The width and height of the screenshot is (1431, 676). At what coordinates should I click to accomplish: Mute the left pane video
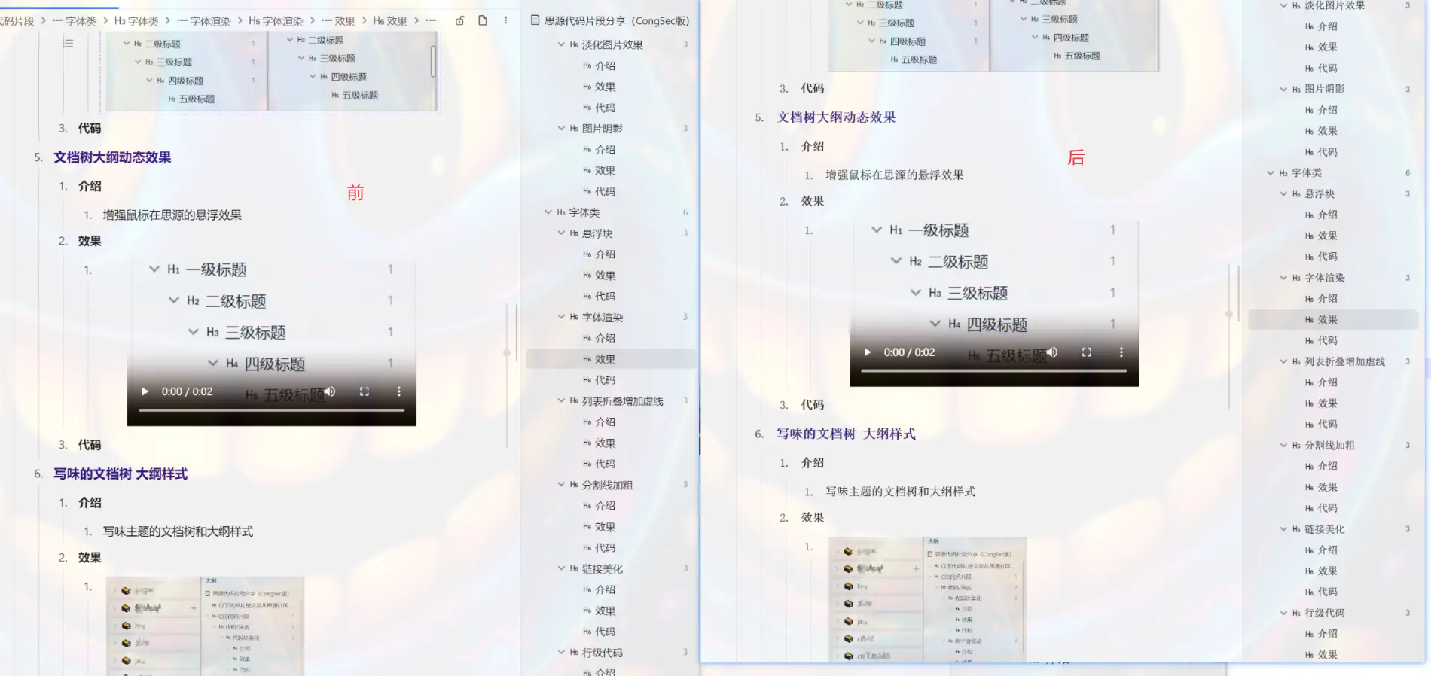(x=330, y=391)
